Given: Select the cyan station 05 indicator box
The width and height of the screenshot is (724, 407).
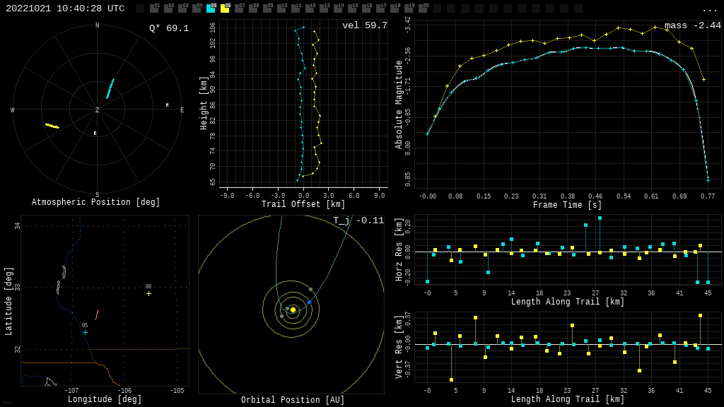Looking at the screenshot, I should click(211, 8).
